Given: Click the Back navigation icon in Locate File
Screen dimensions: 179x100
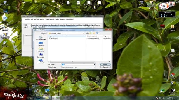Looking at the screenshot, I should [88, 33].
